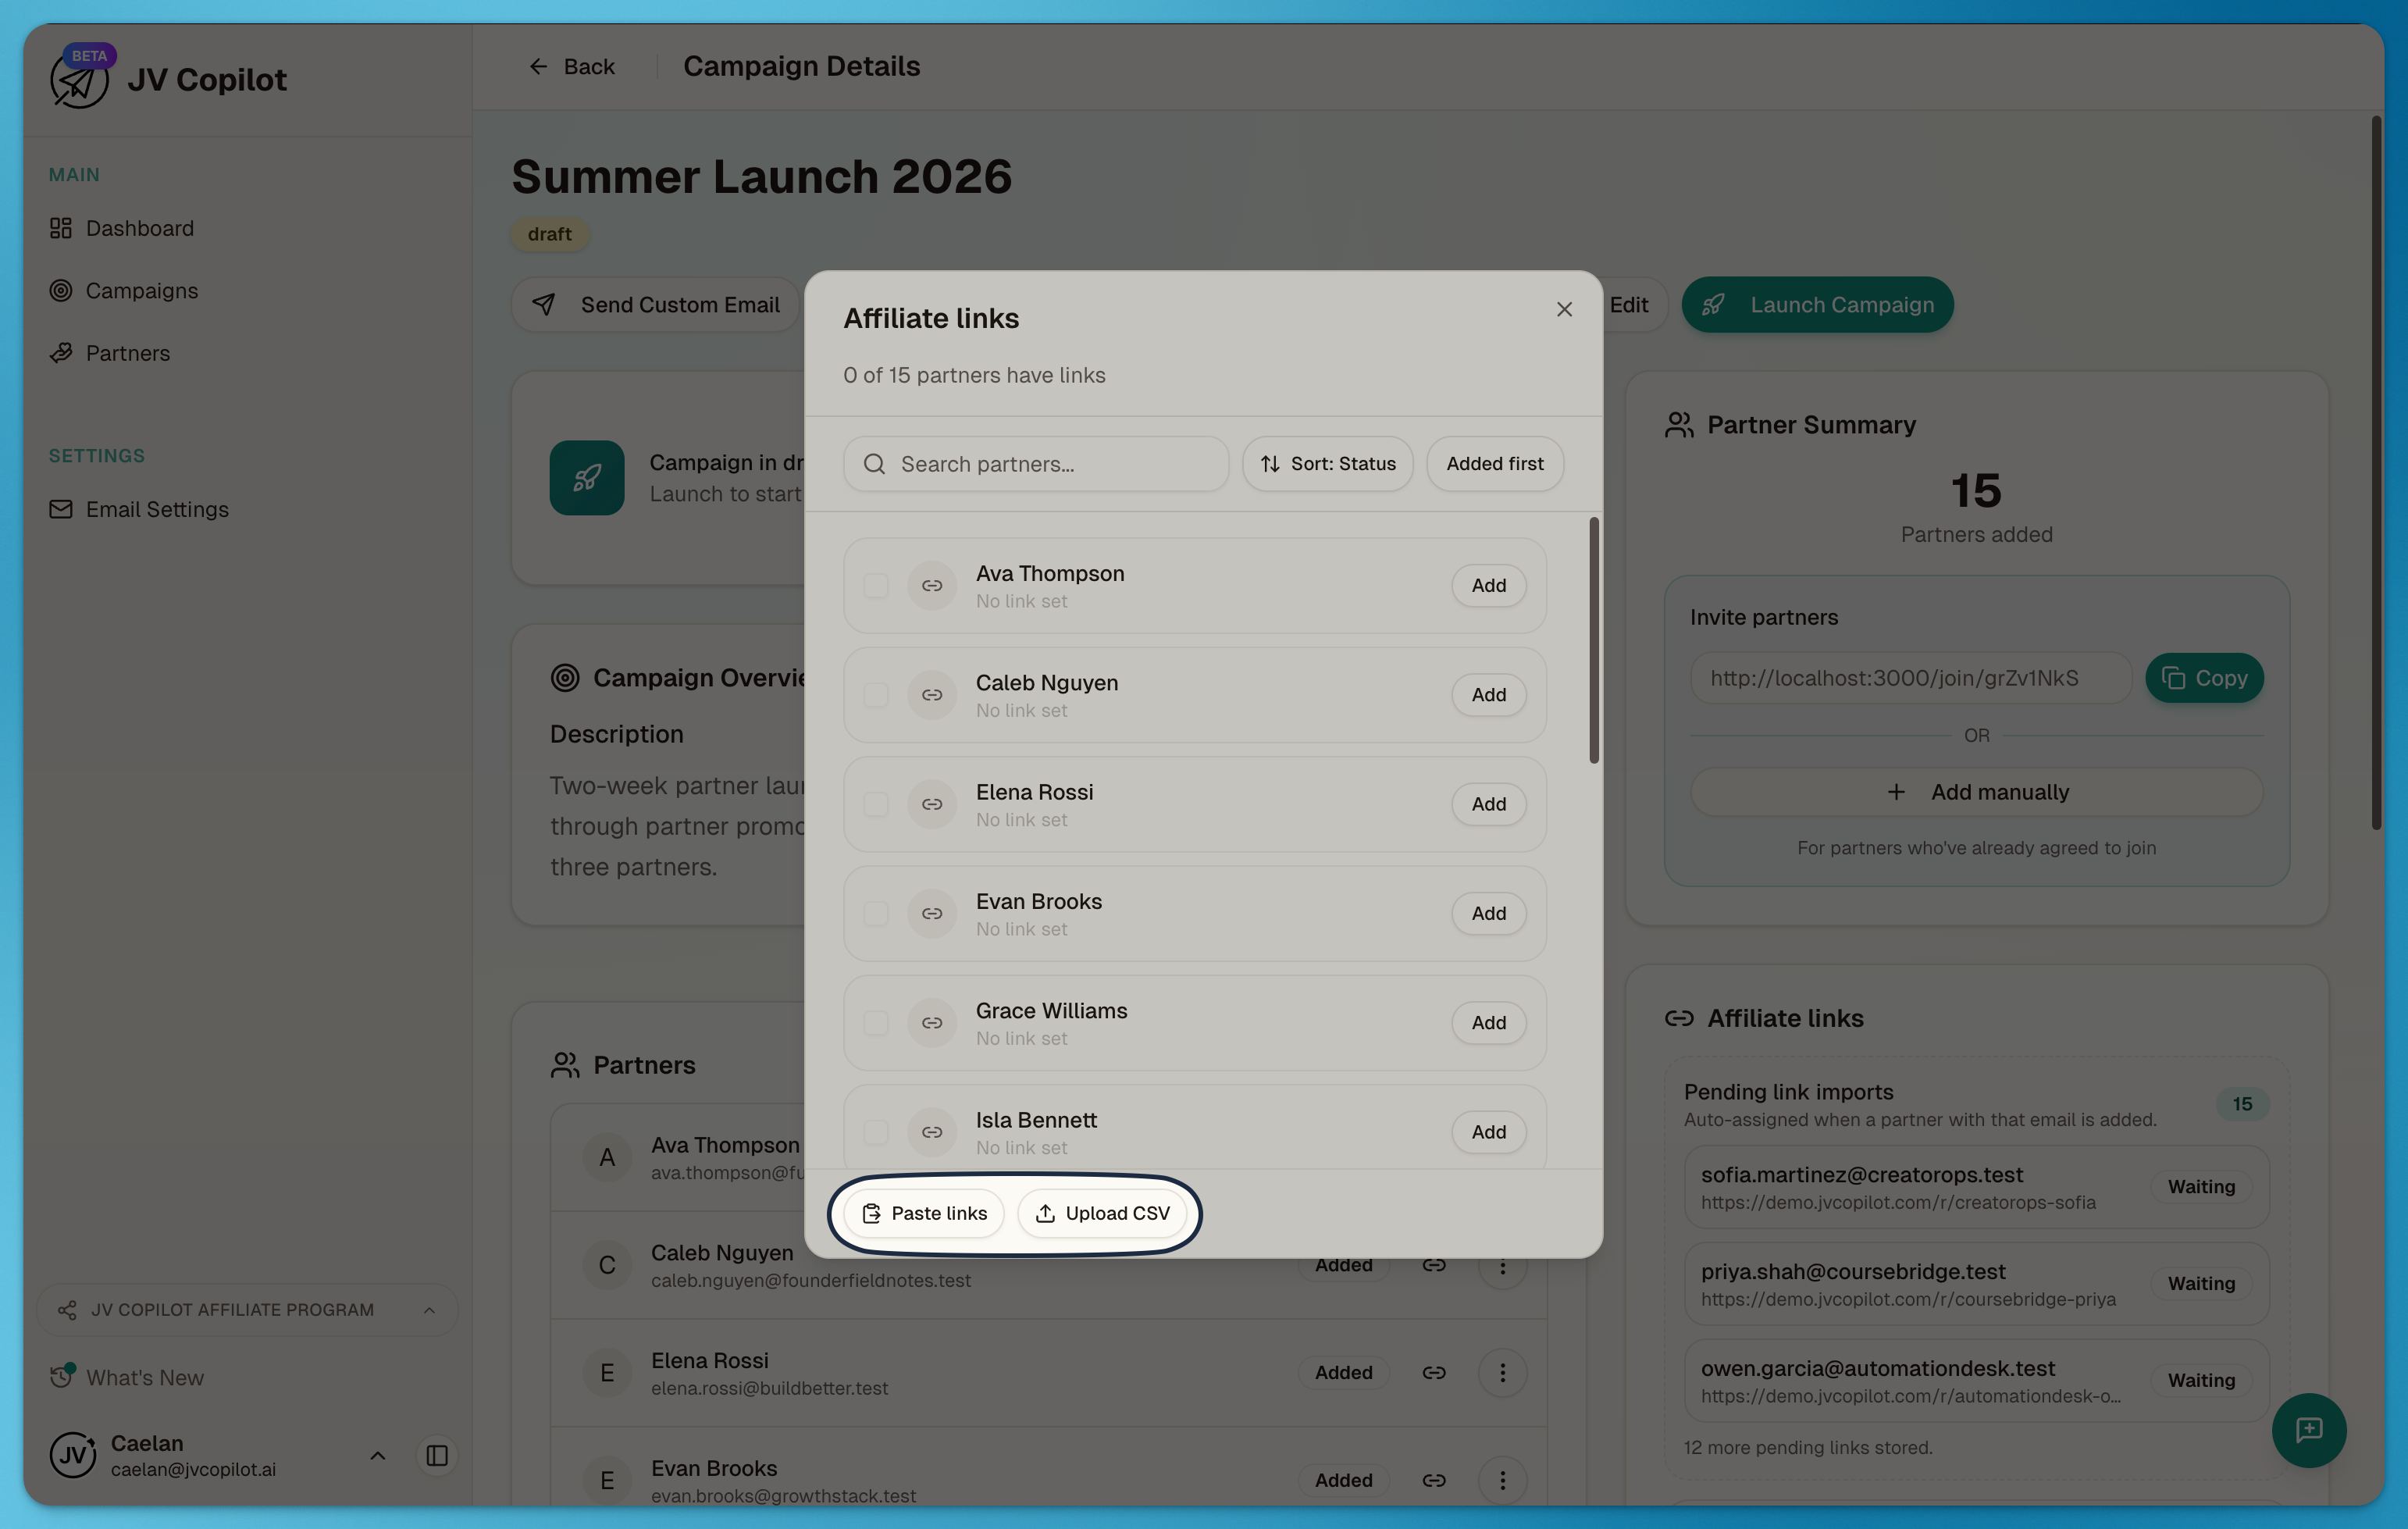Add a link for Caleb Nguyen
The image size is (2408, 1529).
point(1488,695)
